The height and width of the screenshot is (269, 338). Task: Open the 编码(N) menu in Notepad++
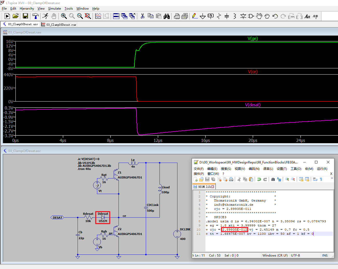(254, 169)
